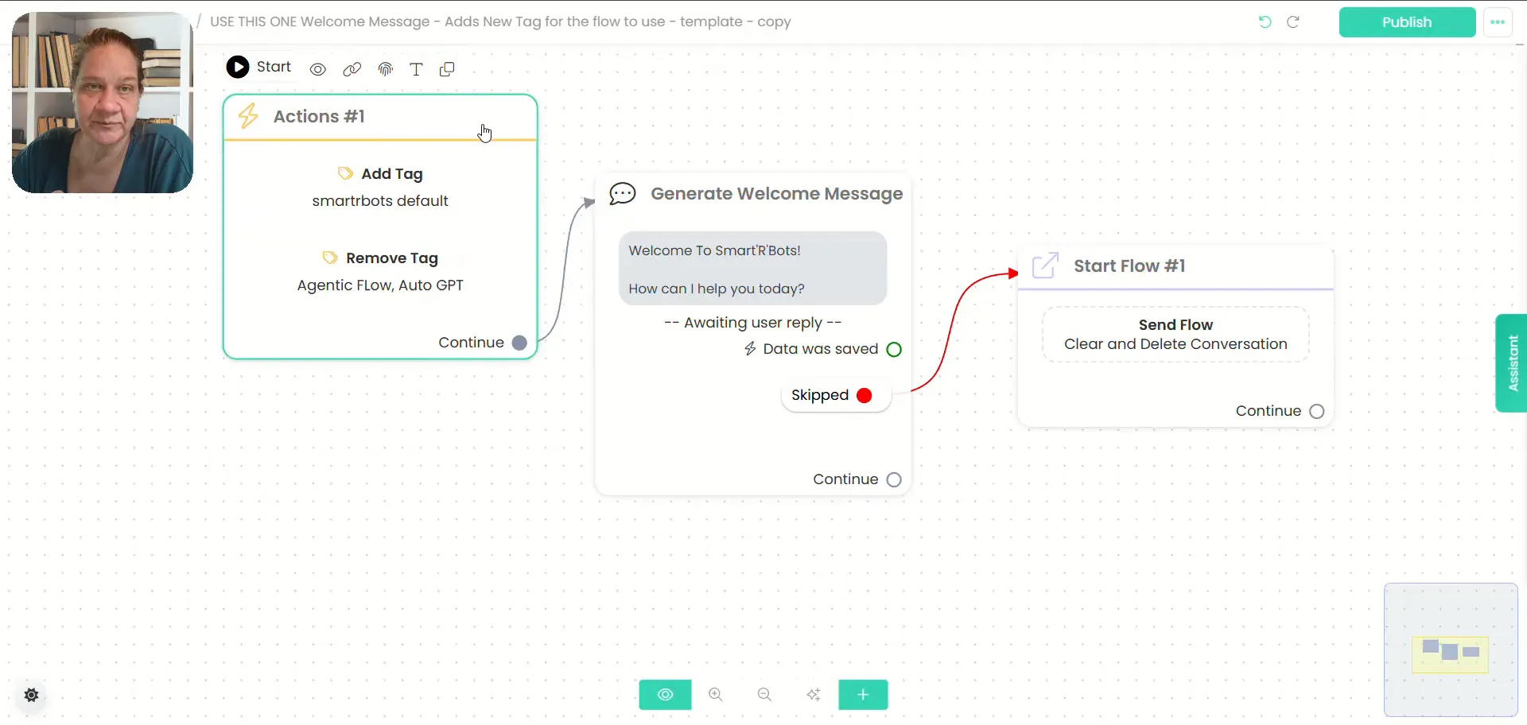Image resolution: width=1527 pixels, height=725 pixels.
Task: Click the Start Flow #1 external-link icon
Action: point(1045,266)
